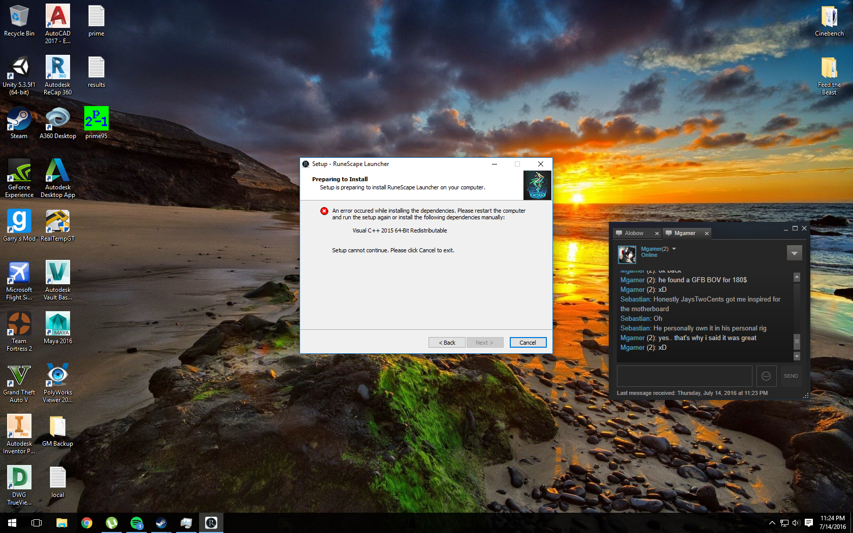Open Microsoft Flight Simulator shortcut
This screenshot has width=853, height=533.
(x=19, y=281)
